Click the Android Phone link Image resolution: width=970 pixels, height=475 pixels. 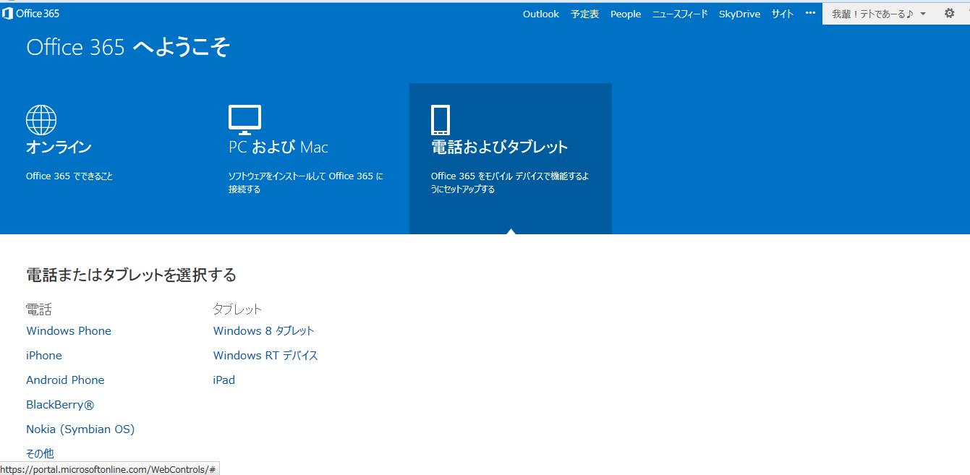tap(65, 380)
